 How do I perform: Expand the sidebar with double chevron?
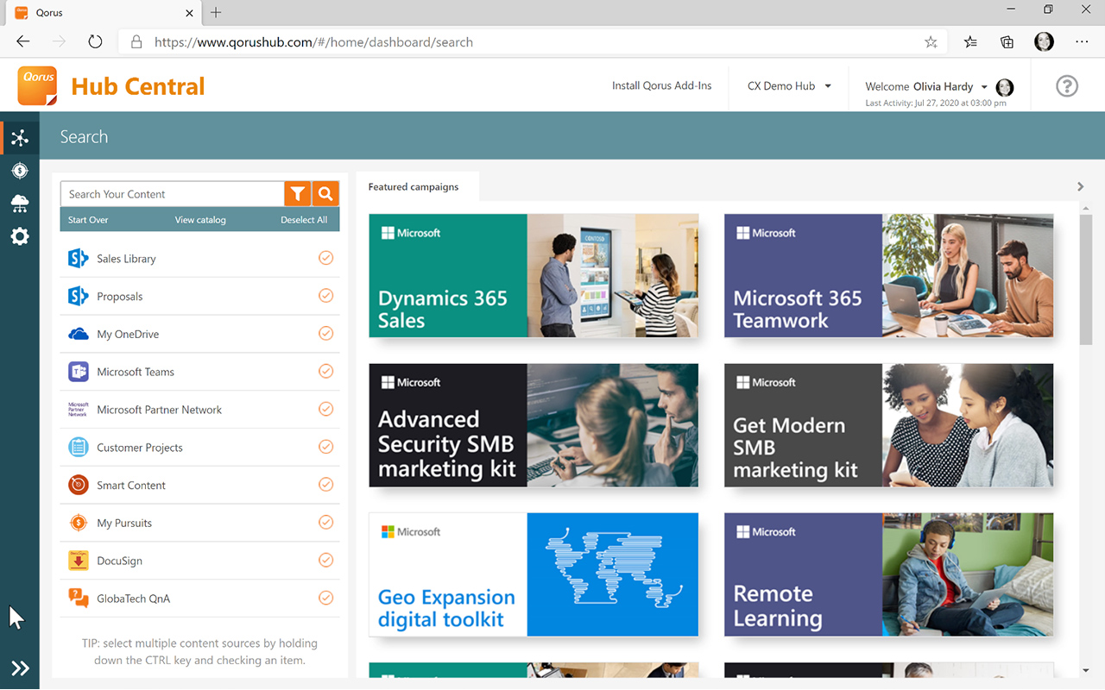click(20, 668)
